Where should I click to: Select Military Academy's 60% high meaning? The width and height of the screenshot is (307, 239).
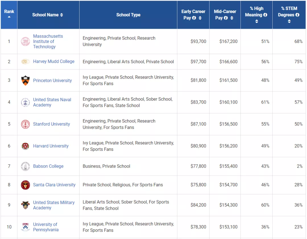pos(265,205)
